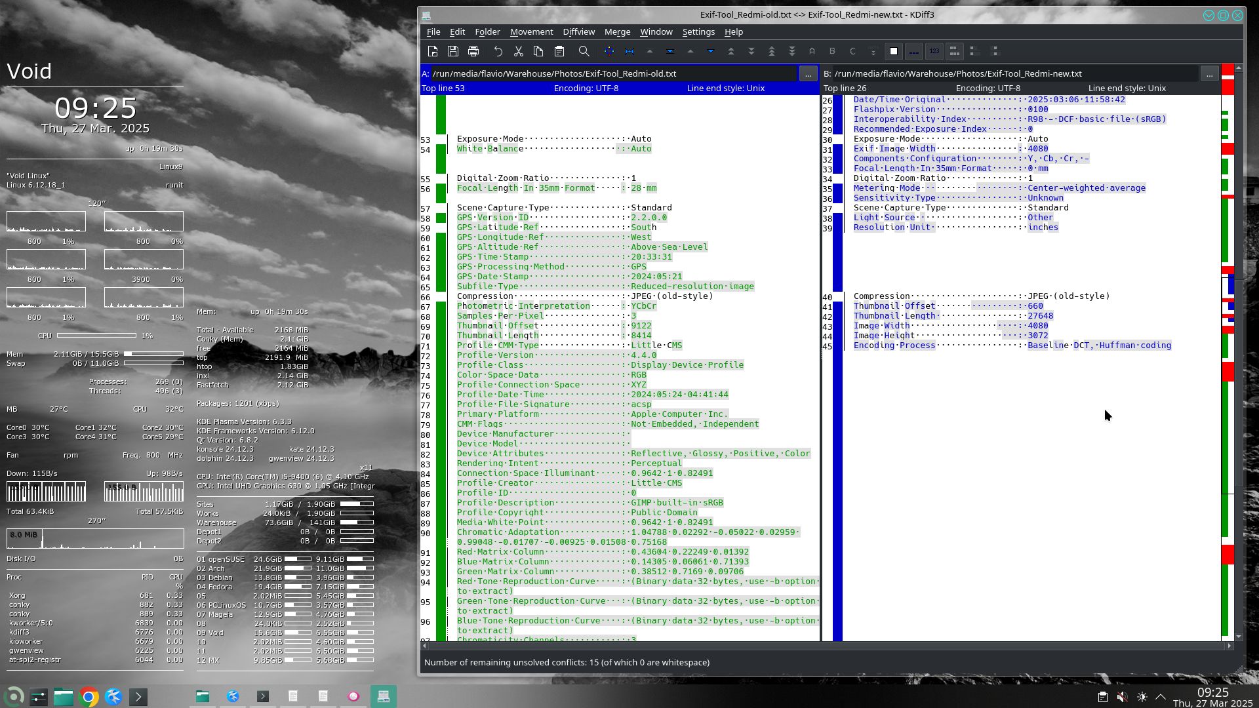Click the Print toolbar icon
This screenshot has width=1259, height=708.
473,51
